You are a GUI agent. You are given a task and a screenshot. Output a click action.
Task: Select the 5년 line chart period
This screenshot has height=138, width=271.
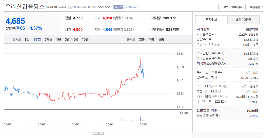76,39
